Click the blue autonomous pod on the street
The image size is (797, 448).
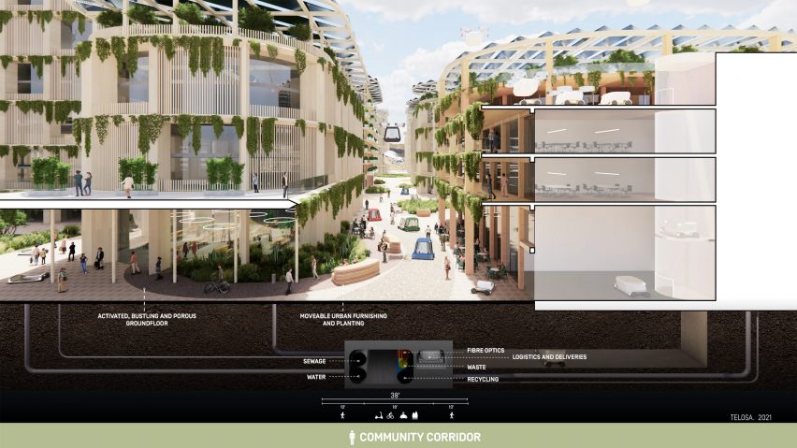[x=423, y=249]
